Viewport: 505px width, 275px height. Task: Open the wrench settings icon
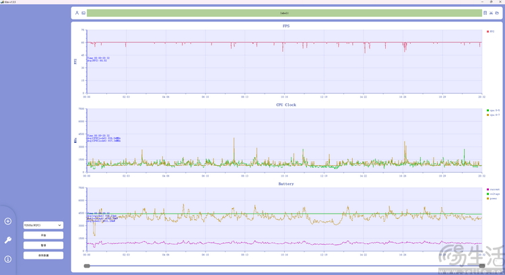point(7,240)
